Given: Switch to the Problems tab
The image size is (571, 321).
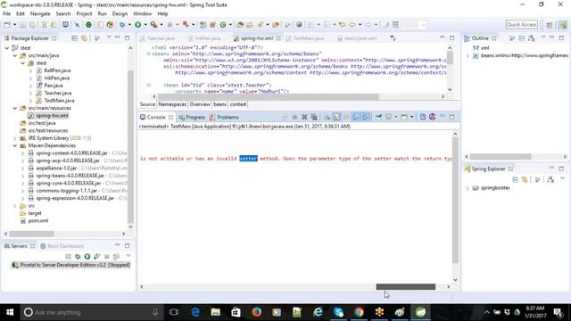Looking at the screenshot, I should pos(224,117).
